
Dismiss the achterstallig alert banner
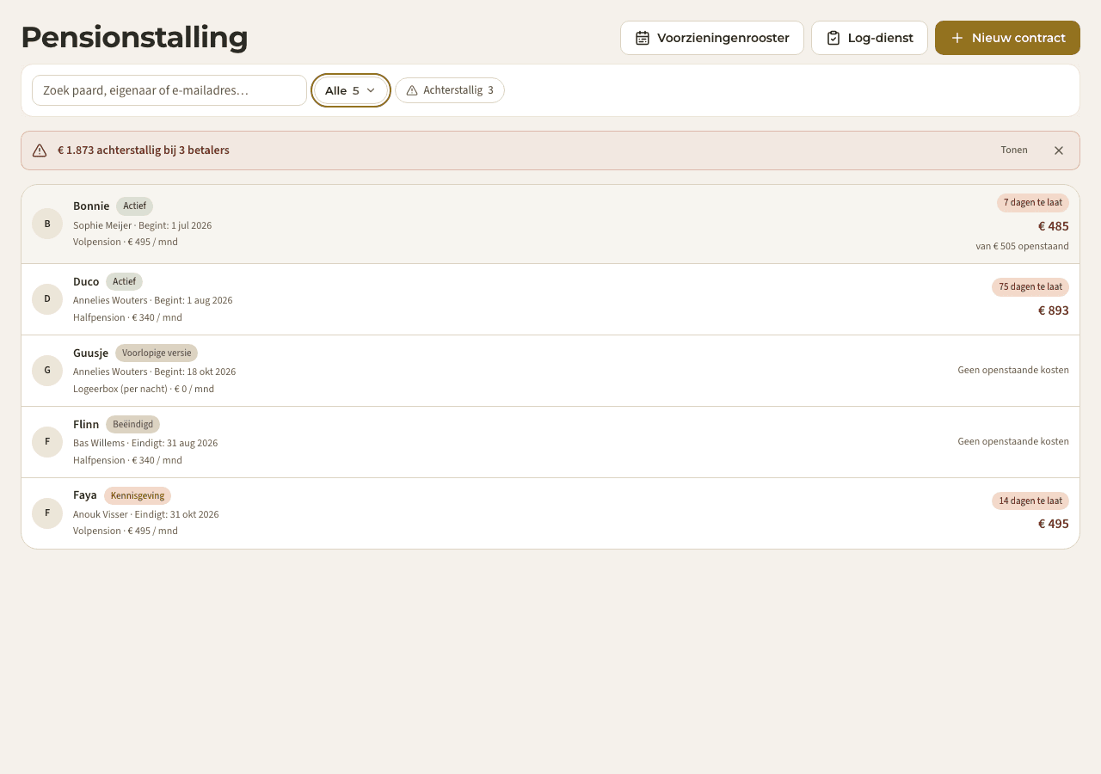1059,150
